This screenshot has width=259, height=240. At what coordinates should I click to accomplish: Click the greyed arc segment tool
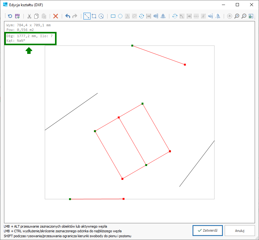134,16
